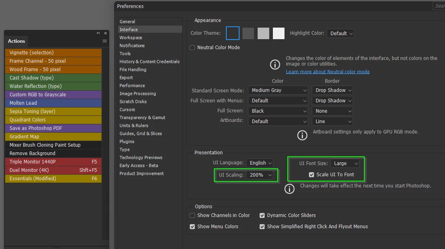Open Full Screen border dropdown set to None
The height and width of the screenshot is (249, 445).
[332, 111]
